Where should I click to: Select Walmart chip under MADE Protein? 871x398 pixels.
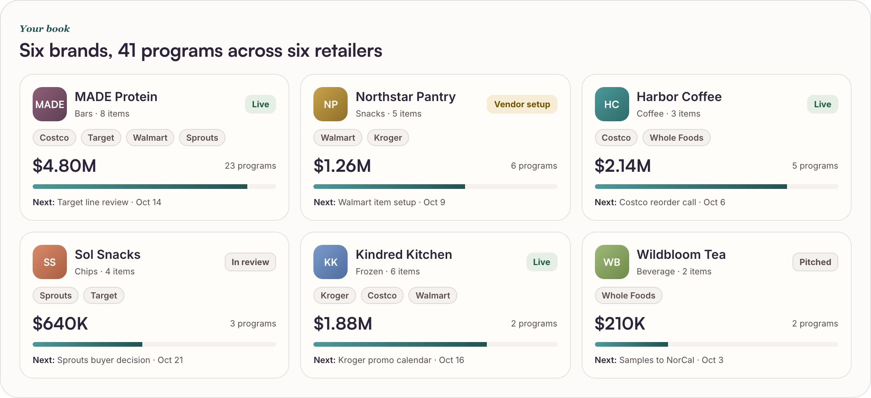[x=150, y=138]
